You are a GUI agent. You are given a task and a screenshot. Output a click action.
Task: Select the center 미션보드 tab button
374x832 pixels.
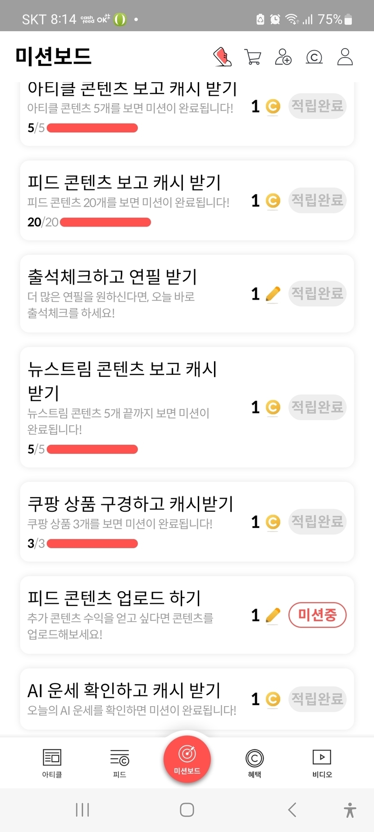(x=187, y=759)
